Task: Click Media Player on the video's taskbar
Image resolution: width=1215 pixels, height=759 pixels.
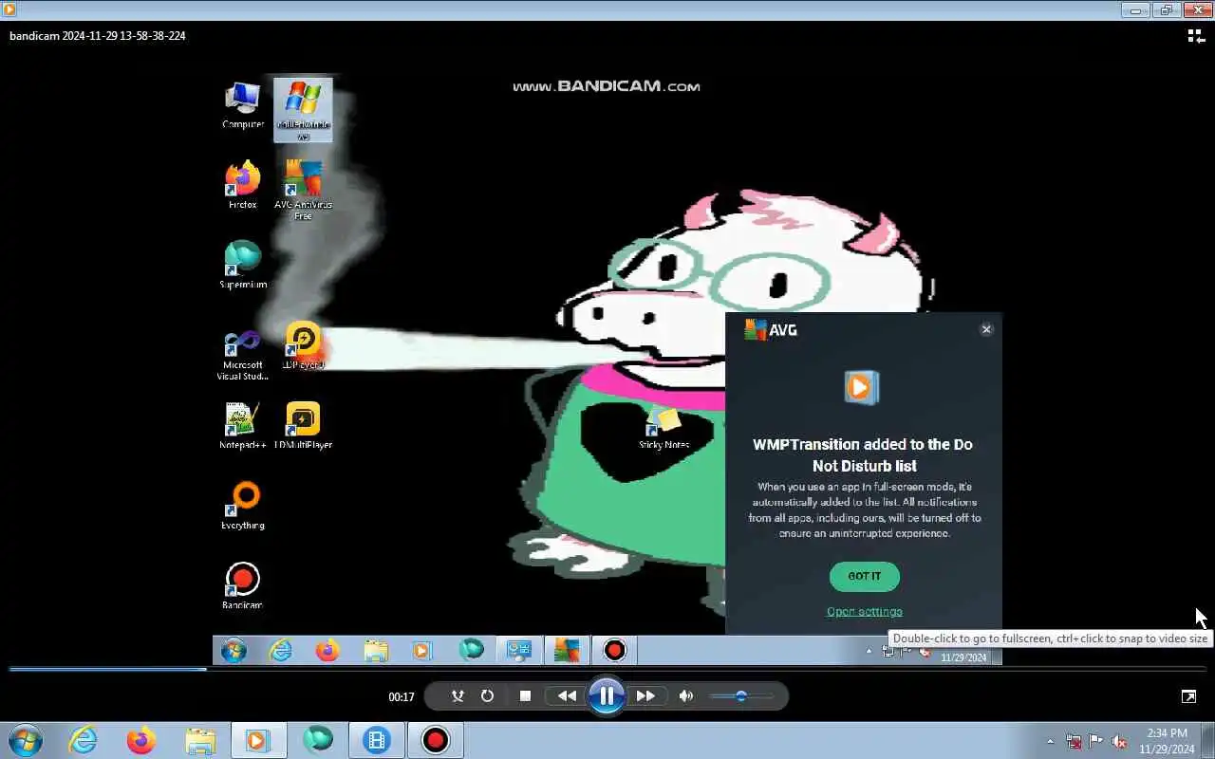Action: (x=422, y=650)
